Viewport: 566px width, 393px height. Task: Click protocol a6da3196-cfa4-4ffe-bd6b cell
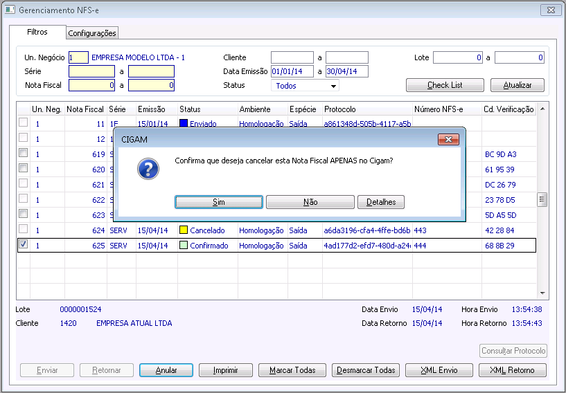367,230
